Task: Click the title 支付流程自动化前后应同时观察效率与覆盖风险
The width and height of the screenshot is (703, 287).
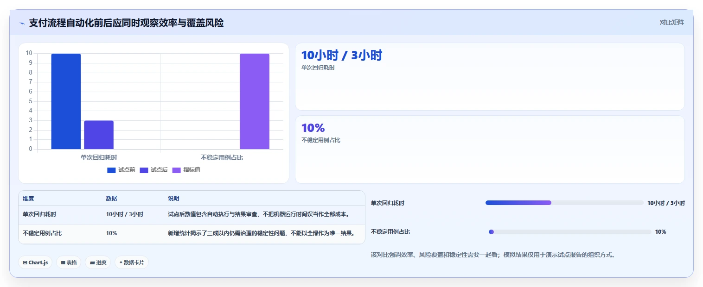Action: [x=126, y=23]
